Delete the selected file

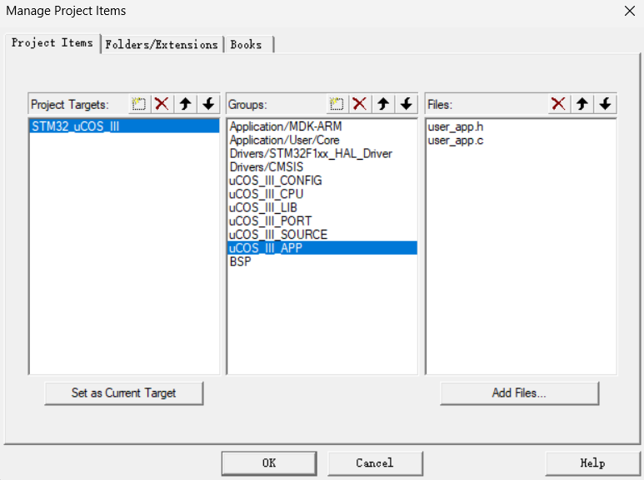coord(558,104)
